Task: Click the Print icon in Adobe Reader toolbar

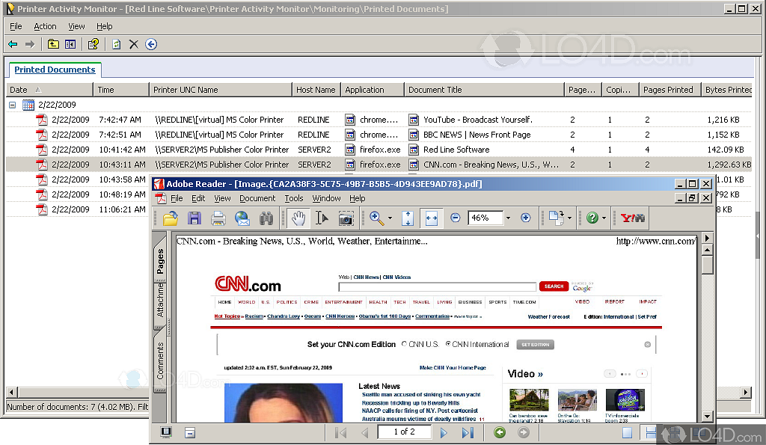Action: [218, 218]
